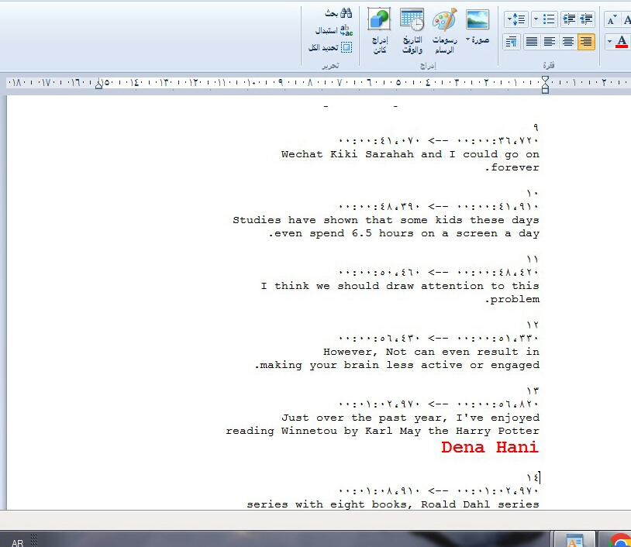Screen dimensions: 631x547
Task: Toggle center text alignment
Action: click(x=567, y=42)
